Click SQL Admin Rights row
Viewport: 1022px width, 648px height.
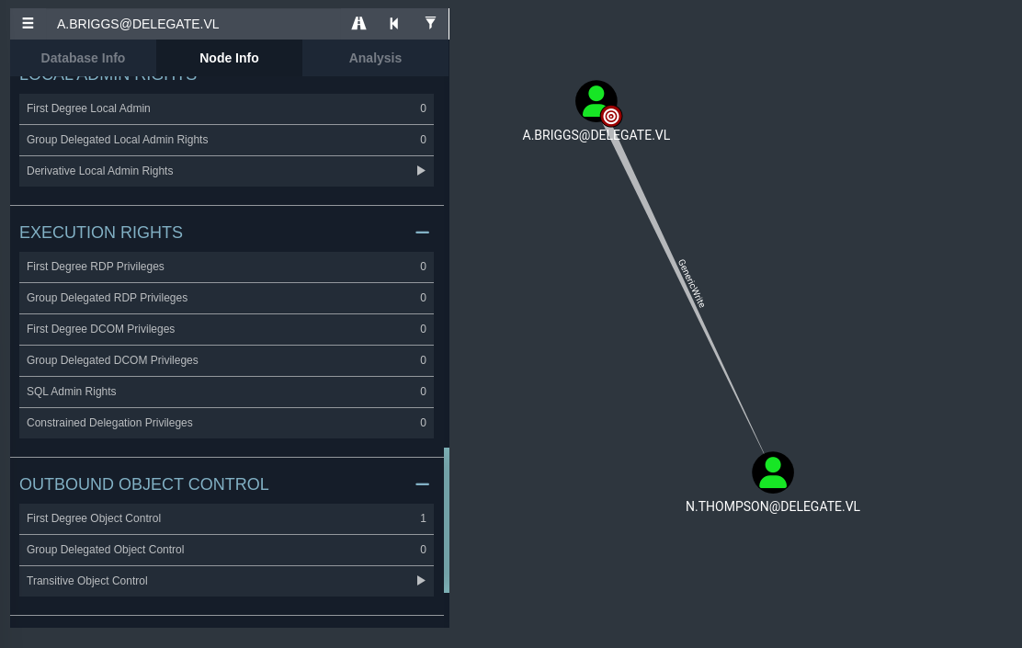coord(226,392)
